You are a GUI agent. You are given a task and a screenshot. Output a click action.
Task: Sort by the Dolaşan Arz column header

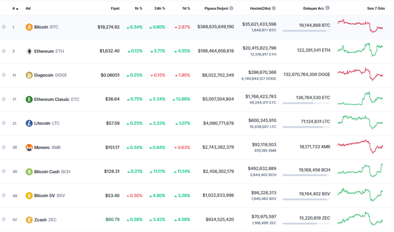313,8
